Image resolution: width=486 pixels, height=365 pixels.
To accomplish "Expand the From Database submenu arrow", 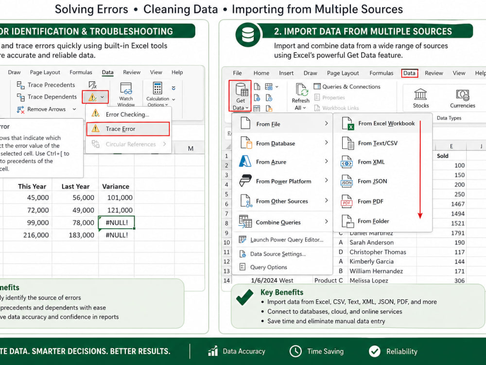I will tap(327, 143).
